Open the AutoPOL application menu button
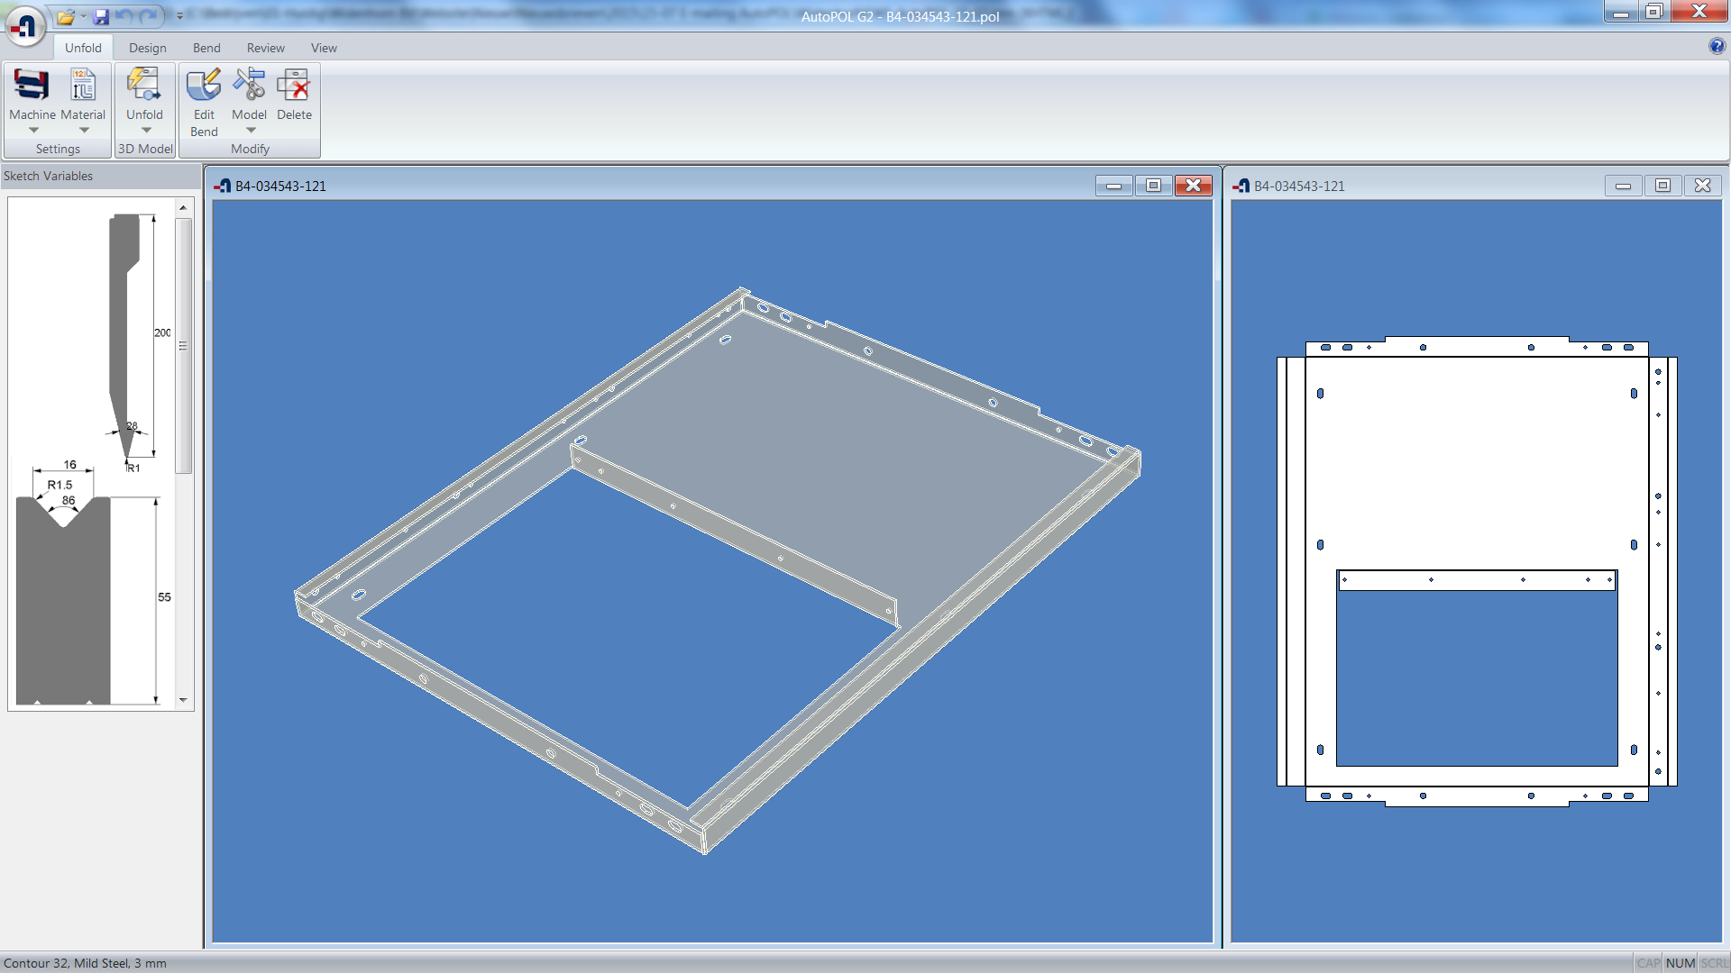 [x=25, y=24]
